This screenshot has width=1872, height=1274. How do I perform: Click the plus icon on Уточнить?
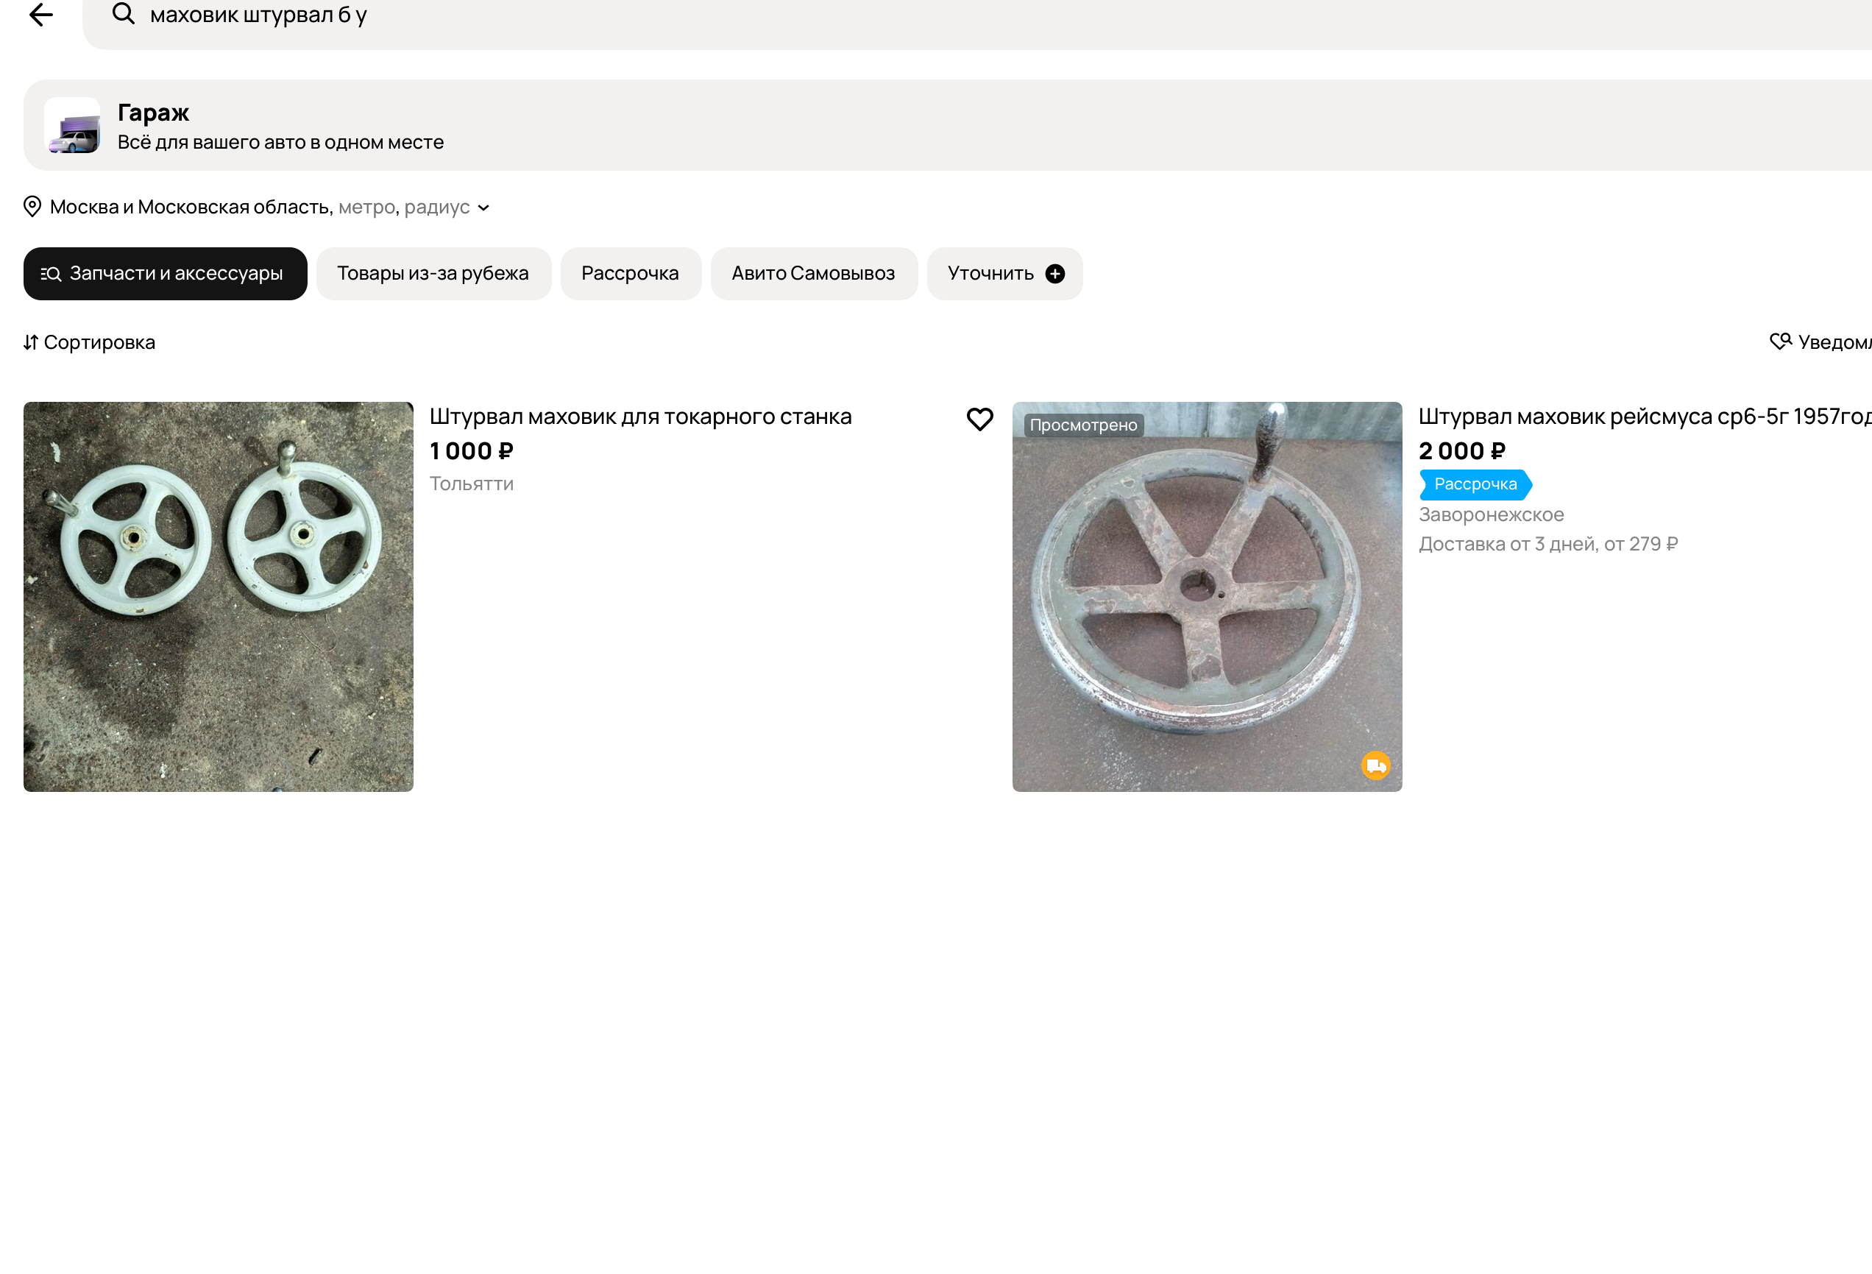click(x=1054, y=274)
